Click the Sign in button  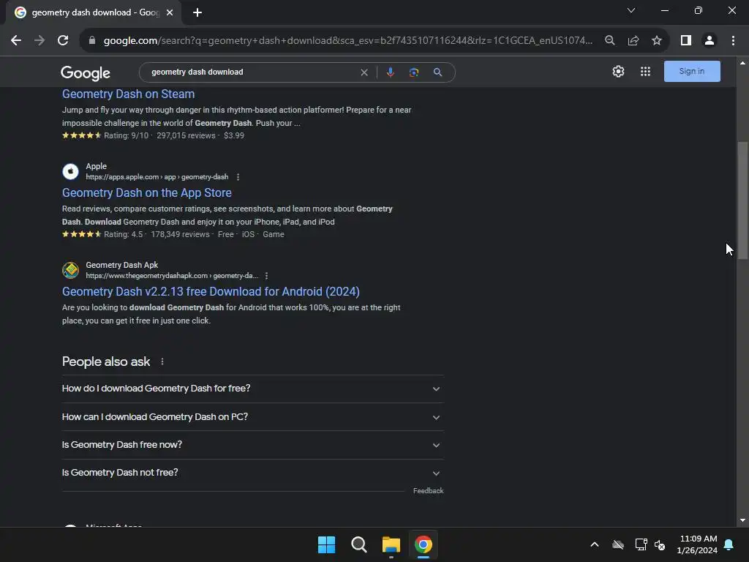[692, 71]
